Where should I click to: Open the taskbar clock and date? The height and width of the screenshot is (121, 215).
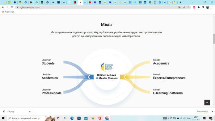[196, 118]
